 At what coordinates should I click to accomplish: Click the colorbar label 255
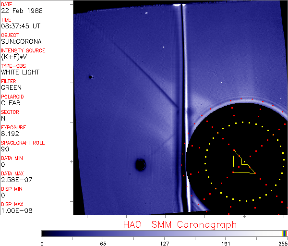tap(282, 243)
